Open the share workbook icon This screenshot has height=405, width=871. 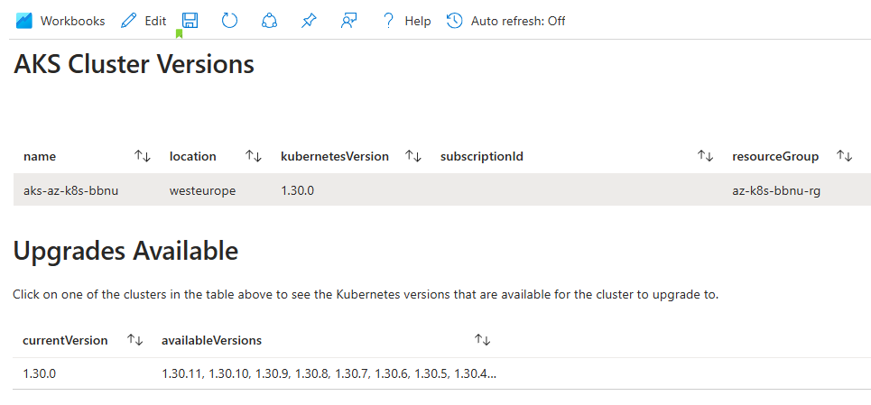tap(269, 21)
